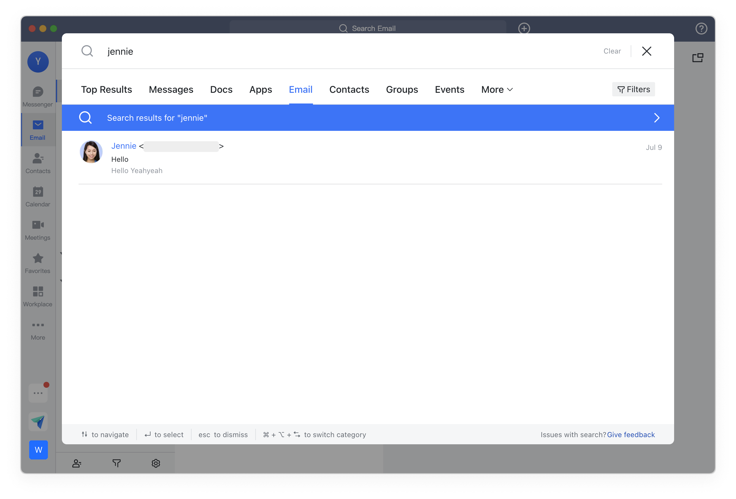736x499 pixels.
Task: Open full results via the blue row chevron
Action: click(657, 117)
